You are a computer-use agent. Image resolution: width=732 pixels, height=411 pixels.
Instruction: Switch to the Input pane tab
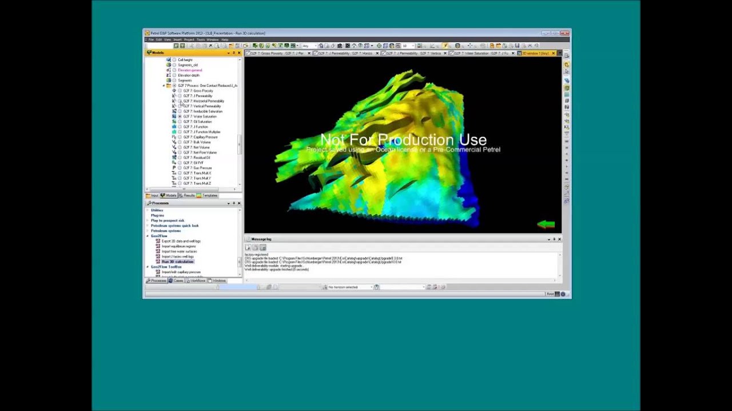[153, 195]
